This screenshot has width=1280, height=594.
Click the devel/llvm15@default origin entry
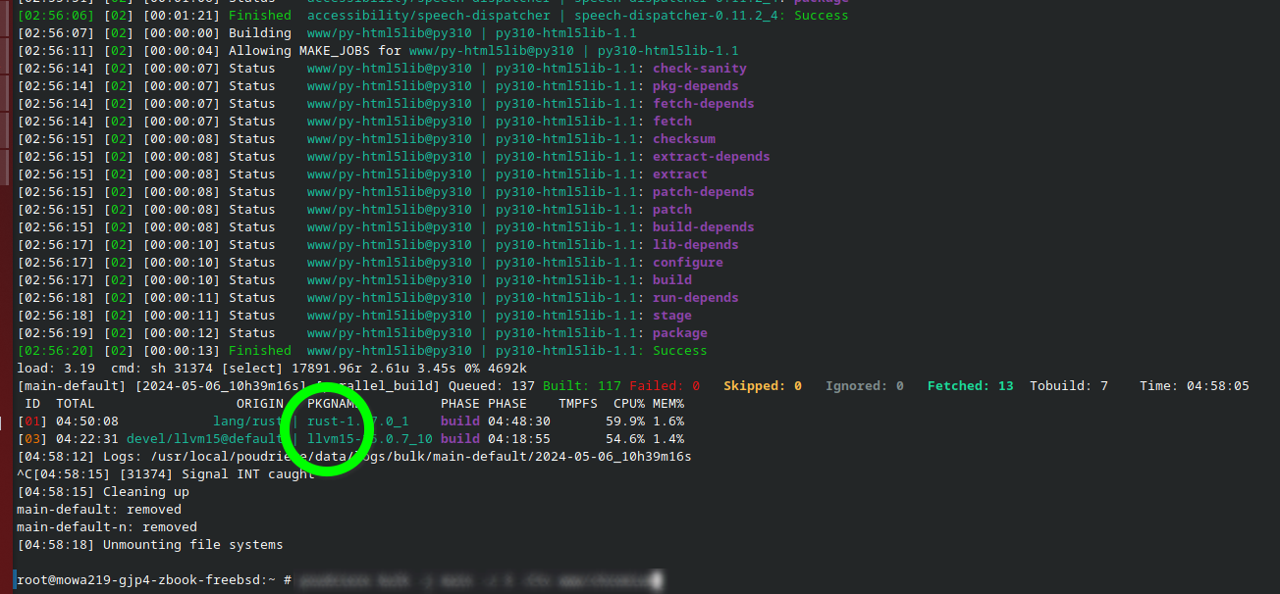click(204, 439)
